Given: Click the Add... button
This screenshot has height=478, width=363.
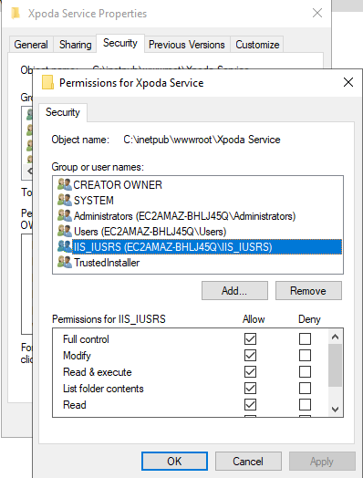Looking at the screenshot, I should [234, 290].
